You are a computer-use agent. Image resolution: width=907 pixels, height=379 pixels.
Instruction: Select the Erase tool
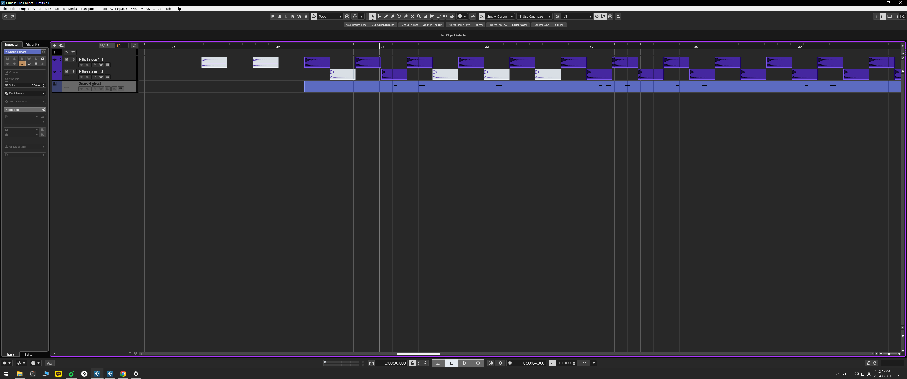(x=392, y=17)
